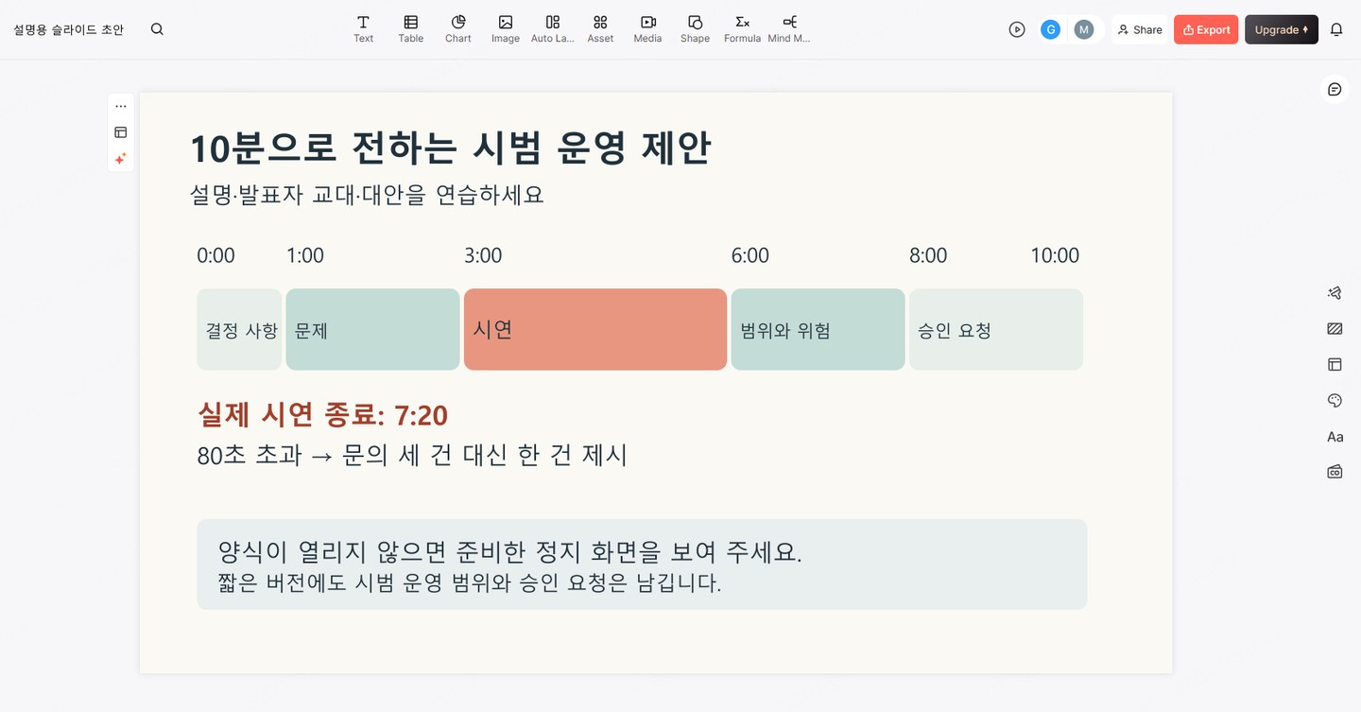Add a Mind Map from toolbar
The image size is (1361, 712).
click(789, 28)
